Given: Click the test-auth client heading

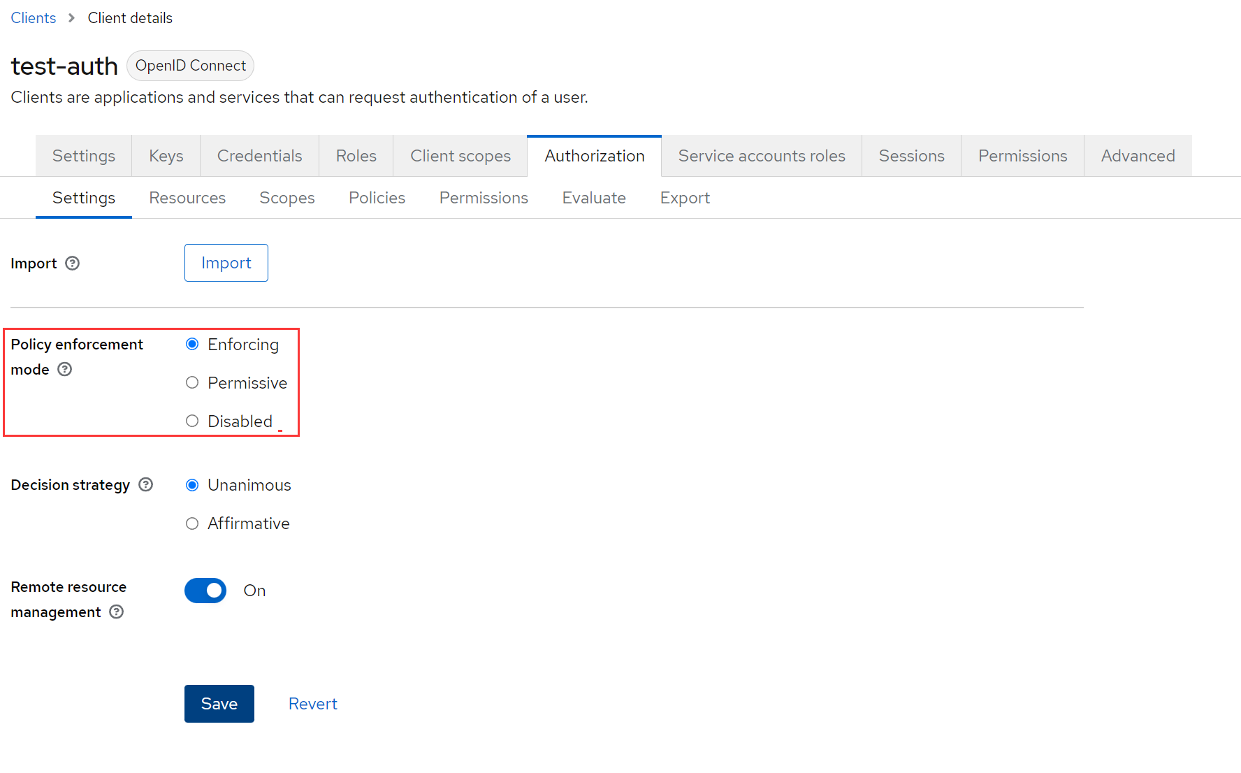Looking at the screenshot, I should pos(64,66).
